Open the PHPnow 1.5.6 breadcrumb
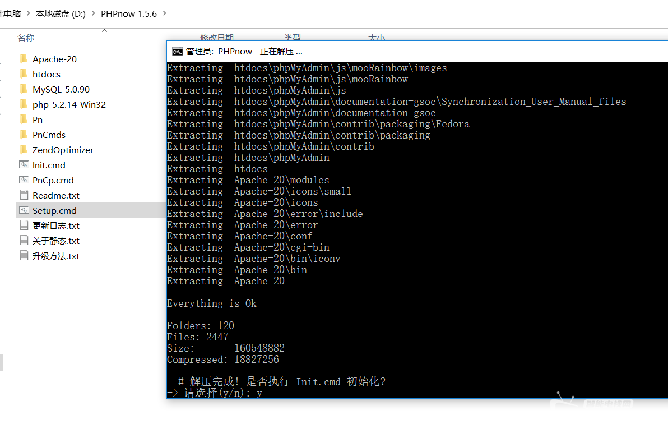This screenshot has height=447, width=668. pos(129,13)
